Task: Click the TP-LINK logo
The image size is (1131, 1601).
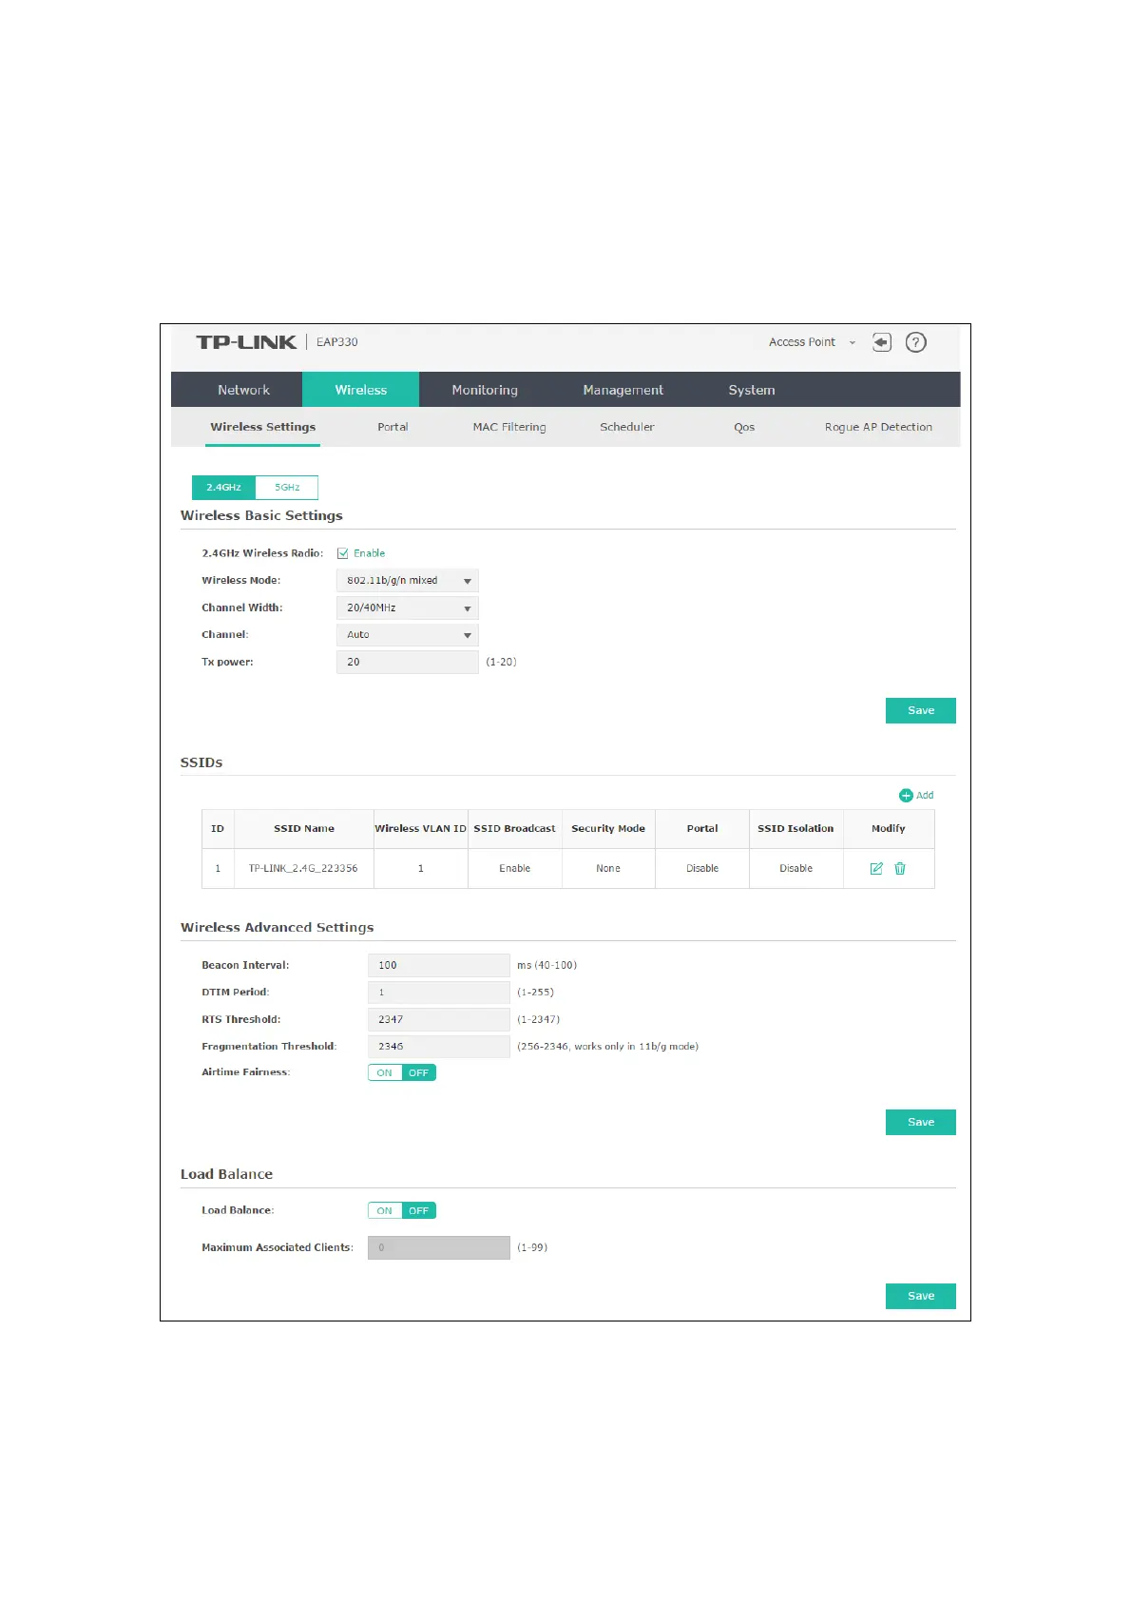Action: [246, 342]
